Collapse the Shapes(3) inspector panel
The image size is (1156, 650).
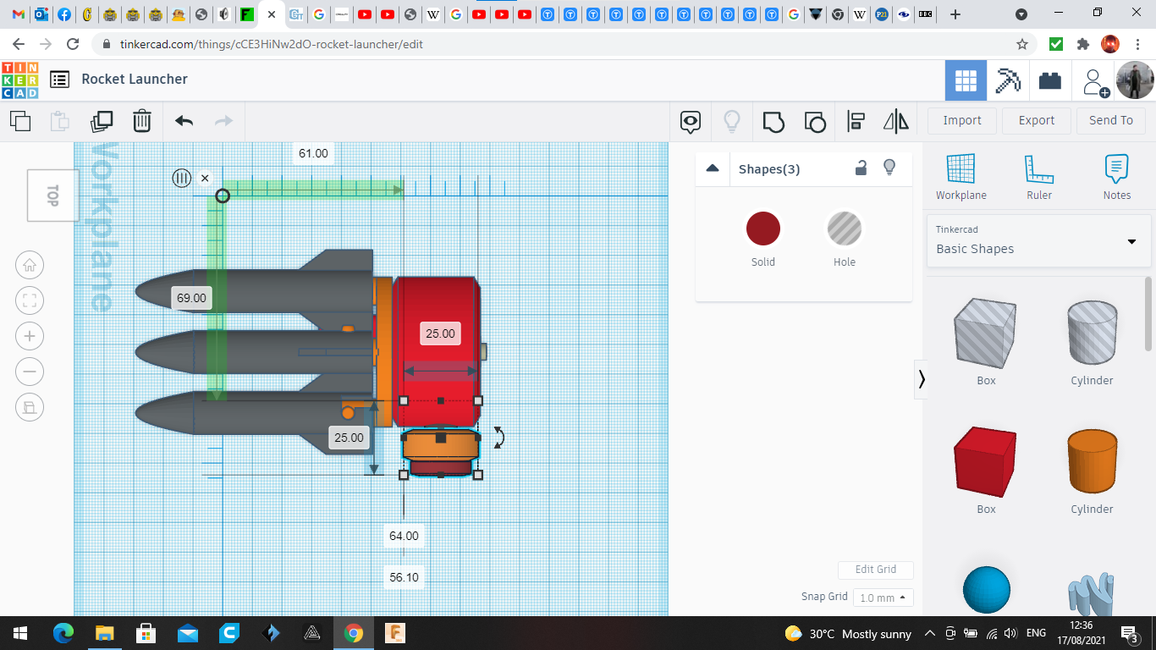click(x=713, y=168)
